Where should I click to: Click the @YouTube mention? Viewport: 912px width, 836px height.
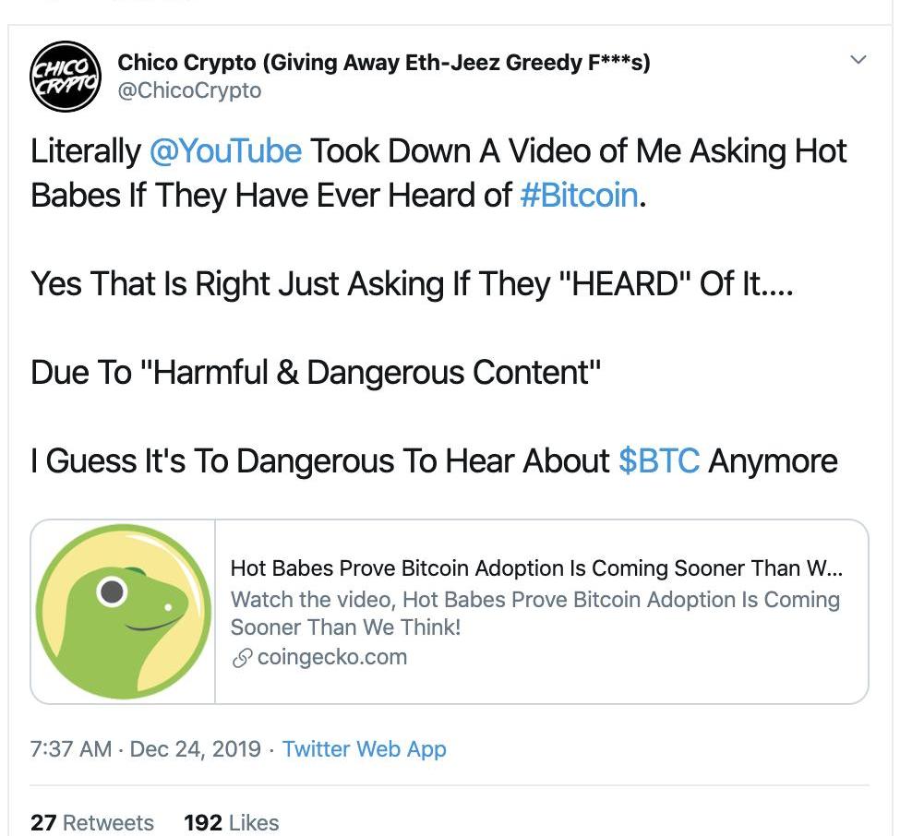[225, 151]
